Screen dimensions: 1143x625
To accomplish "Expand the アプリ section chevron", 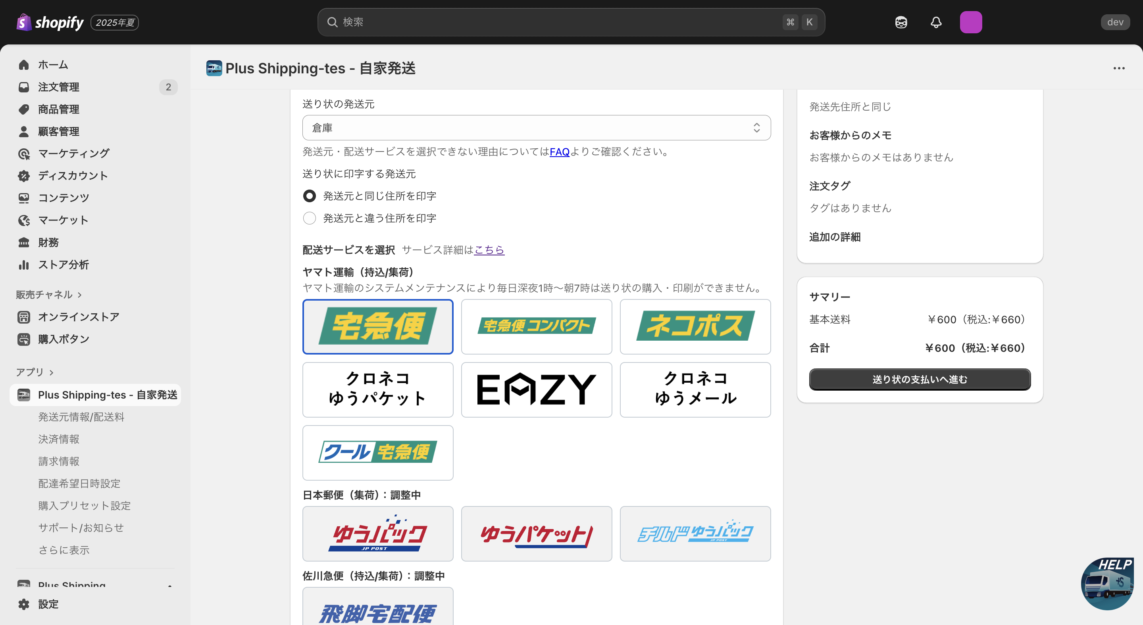I will pos(52,372).
